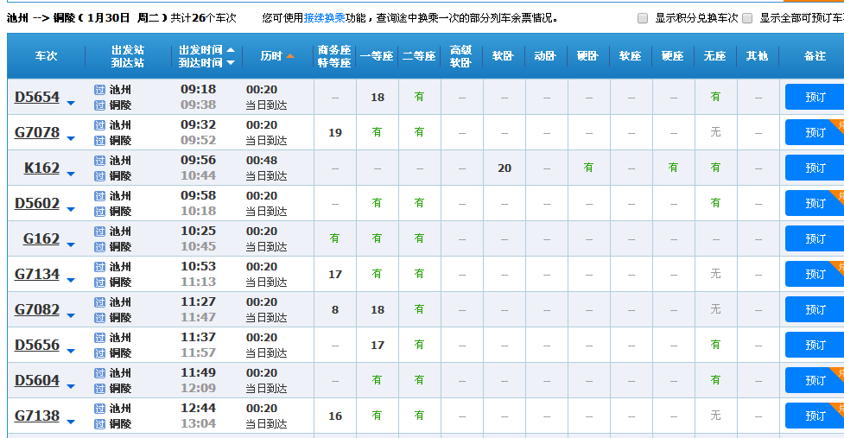The image size is (844, 438).
Task: Click the 过 icon beside 铜陵 for D5656
Action: coord(99,352)
